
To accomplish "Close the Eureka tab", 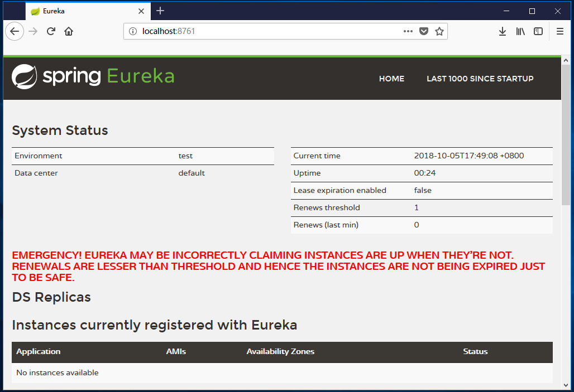I will (141, 11).
